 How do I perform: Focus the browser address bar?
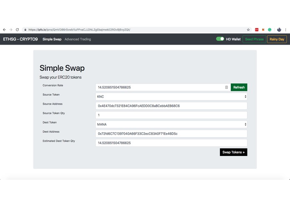point(137,30)
